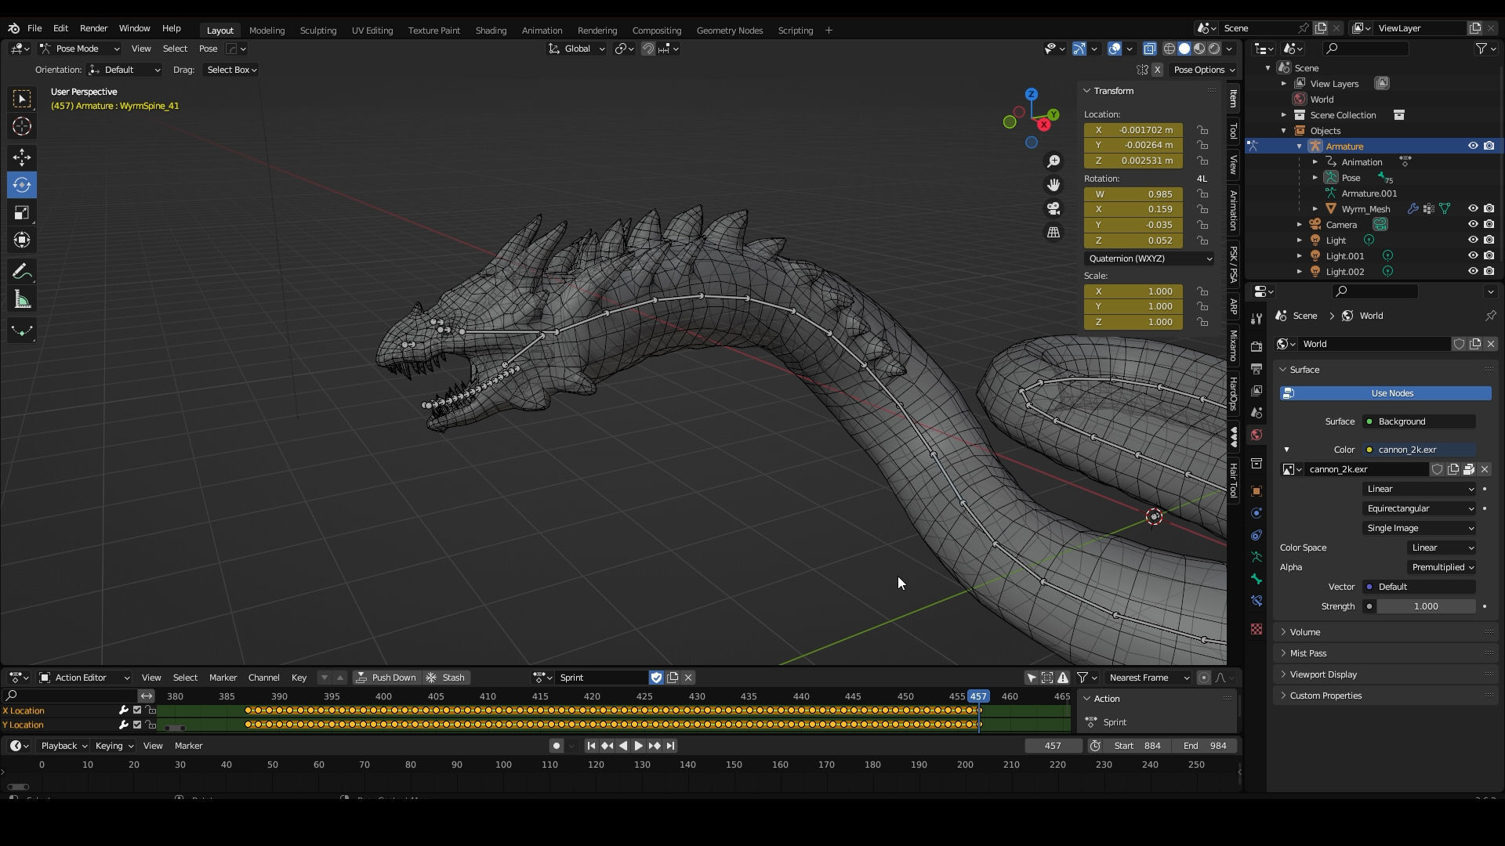Select the Select Box tool
The width and height of the screenshot is (1505, 846).
click(x=22, y=99)
